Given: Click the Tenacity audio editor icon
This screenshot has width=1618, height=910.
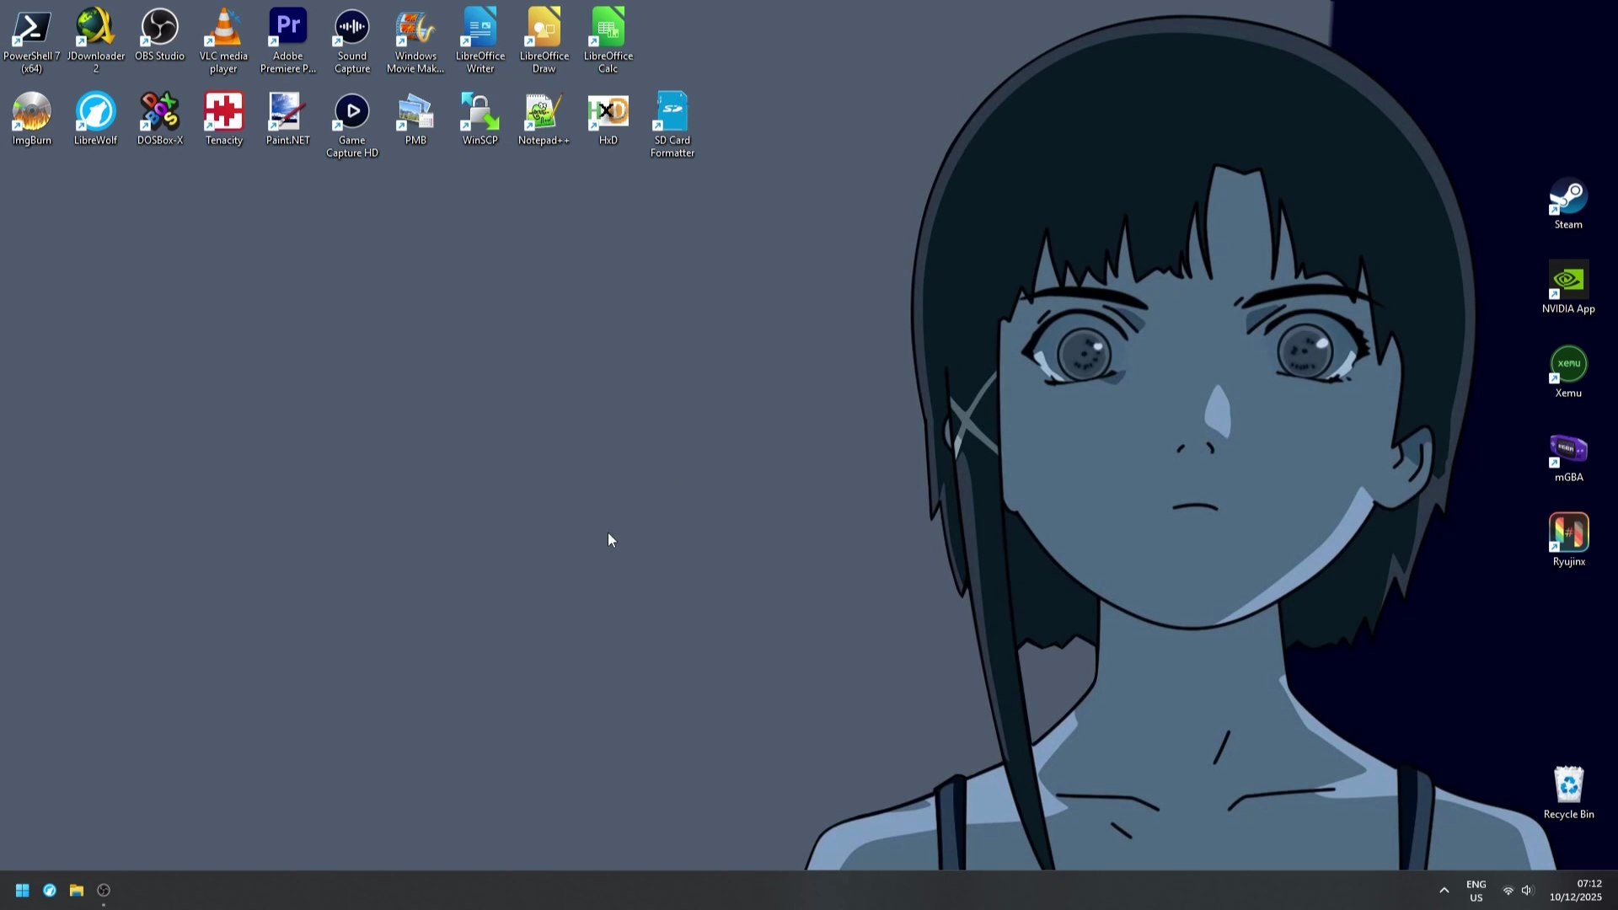Looking at the screenshot, I should pyautogui.click(x=224, y=118).
